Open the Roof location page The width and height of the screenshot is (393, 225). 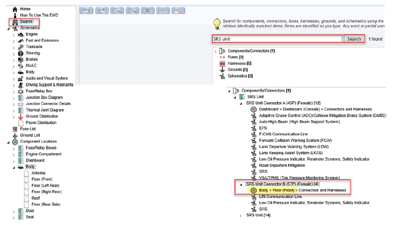tap(36, 198)
